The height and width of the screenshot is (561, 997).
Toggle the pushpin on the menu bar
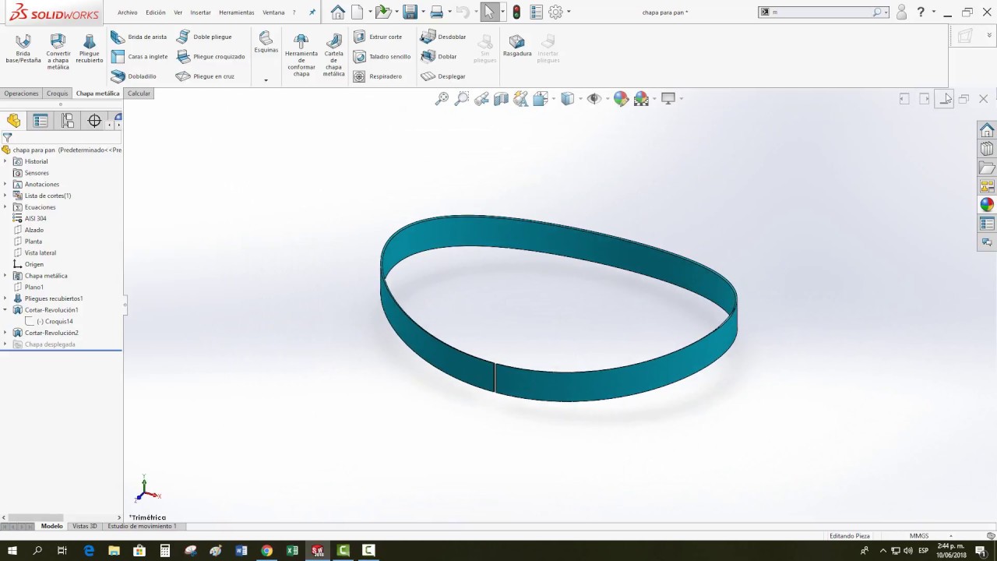point(312,12)
